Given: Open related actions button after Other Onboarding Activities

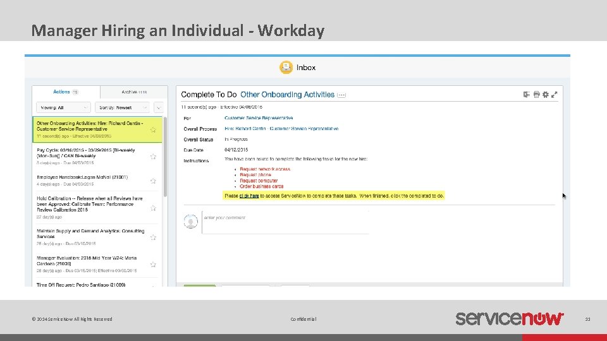Looking at the screenshot, I should point(341,95).
